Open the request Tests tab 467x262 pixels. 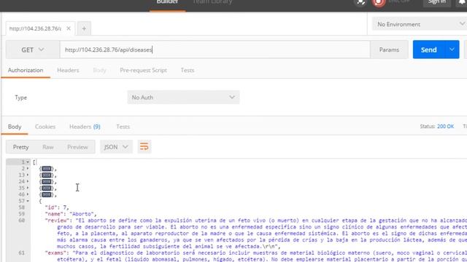click(x=188, y=71)
